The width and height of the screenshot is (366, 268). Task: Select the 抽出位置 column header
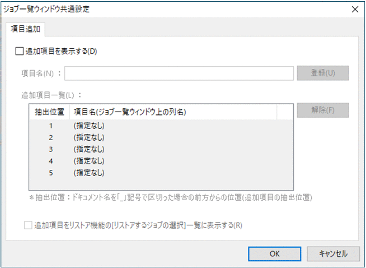[x=49, y=112]
